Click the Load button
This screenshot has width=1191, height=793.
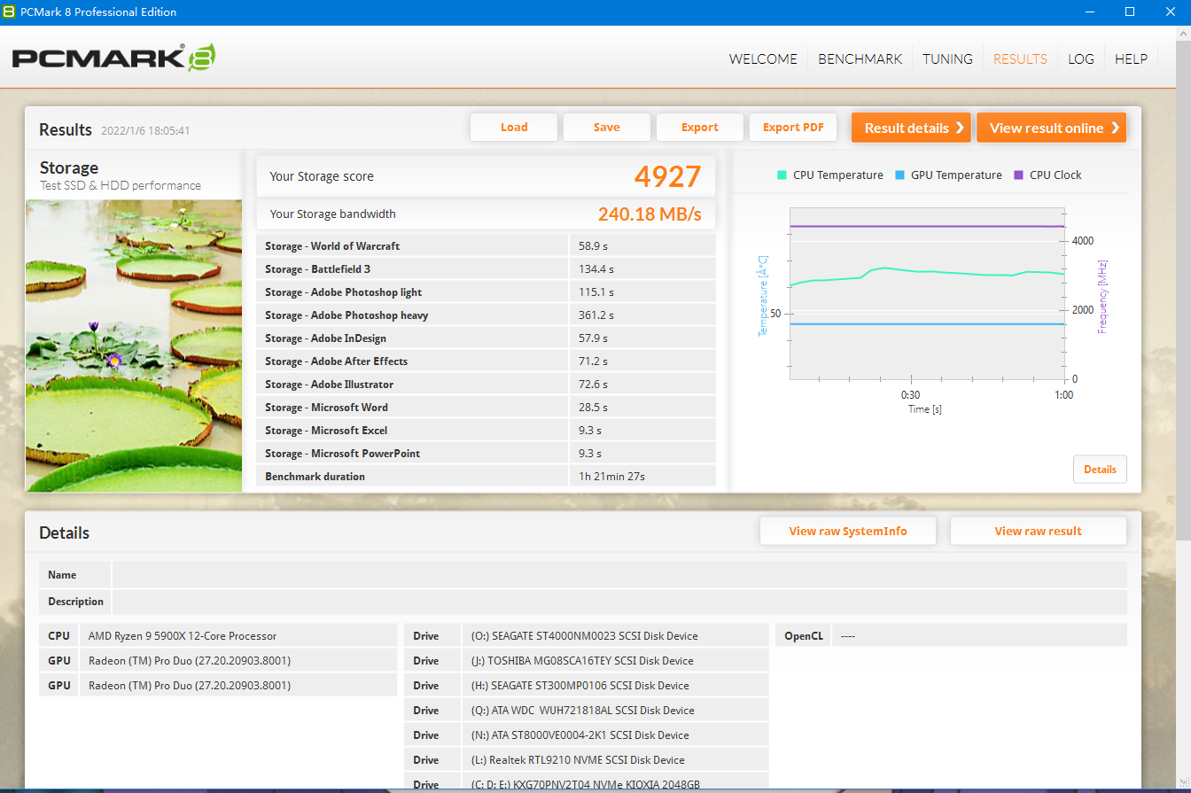pyautogui.click(x=514, y=127)
